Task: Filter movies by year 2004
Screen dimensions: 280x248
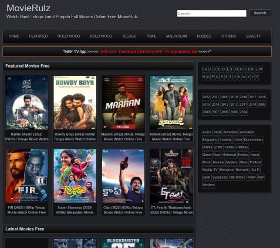Action: pos(243,112)
